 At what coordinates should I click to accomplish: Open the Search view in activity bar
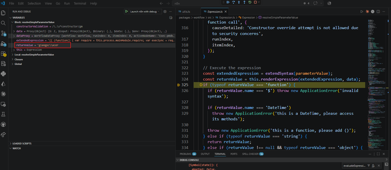(x=3, y=23)
